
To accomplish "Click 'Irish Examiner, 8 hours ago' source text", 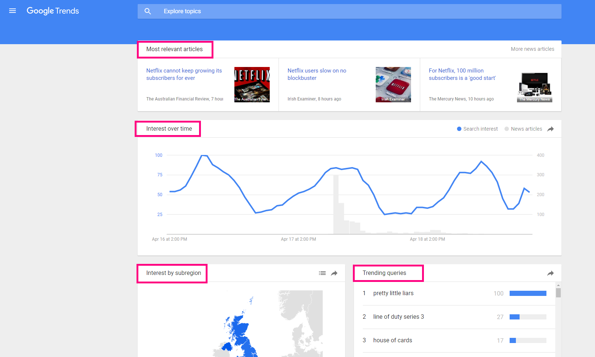I will 314,99.
